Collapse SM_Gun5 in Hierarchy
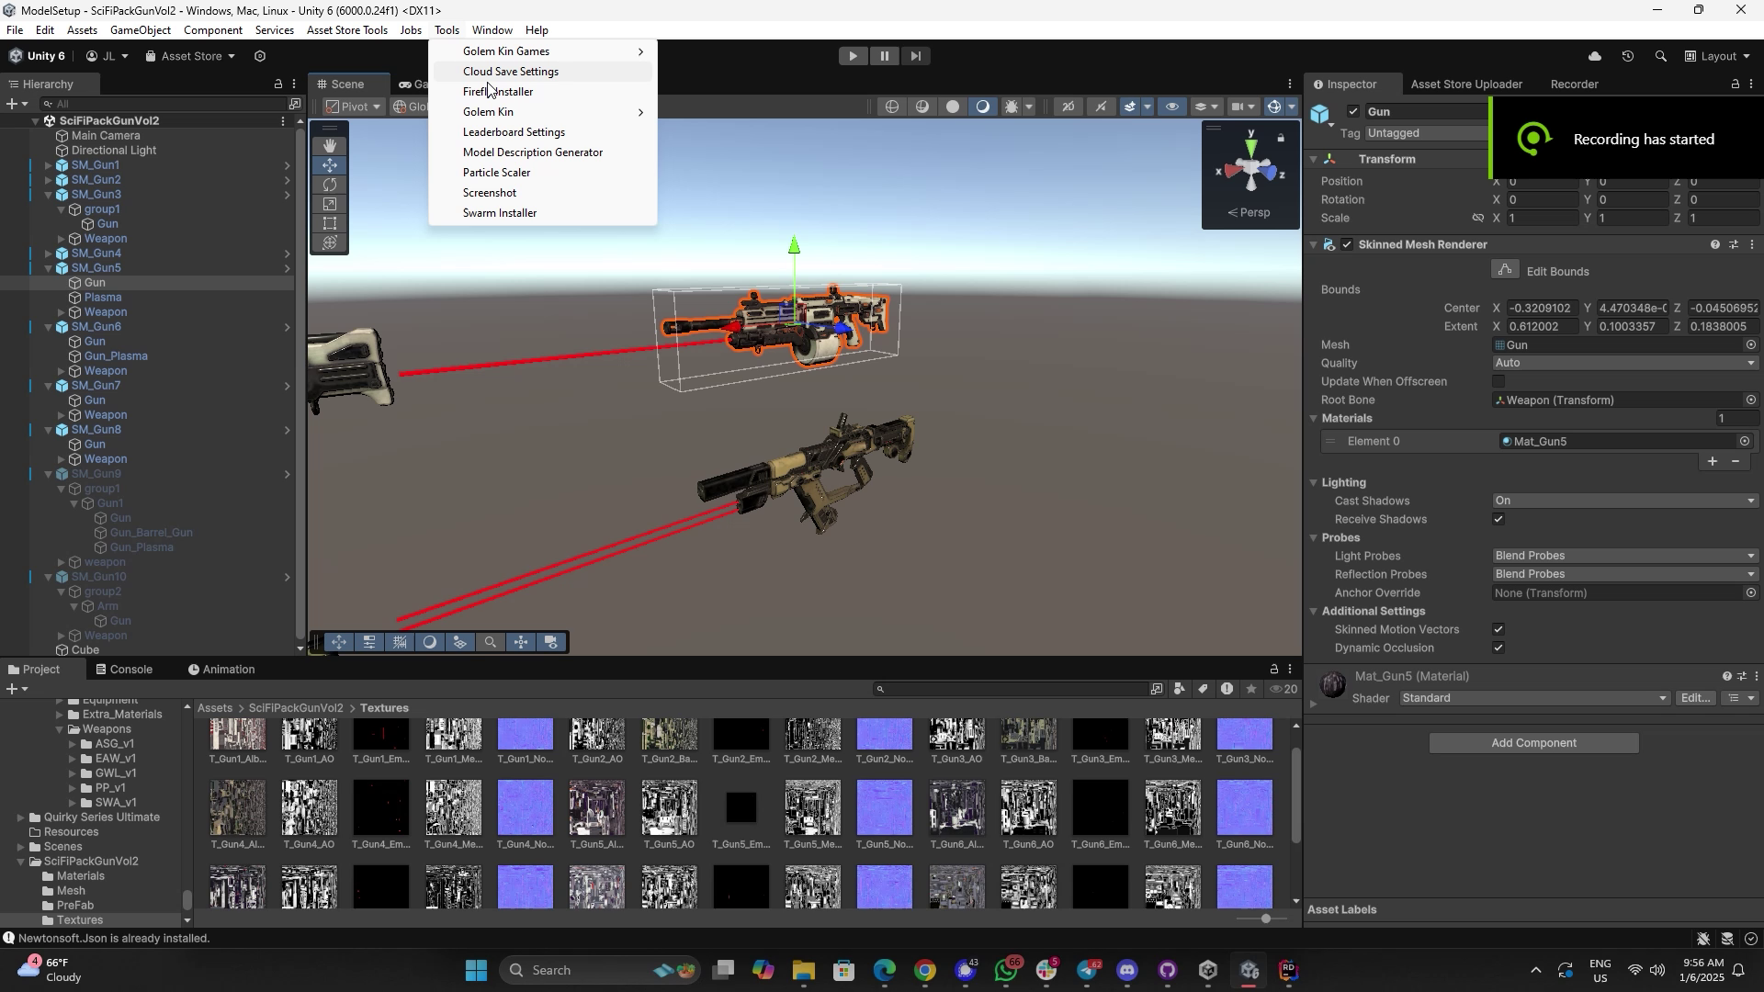1764x992 pixels. 49,268
